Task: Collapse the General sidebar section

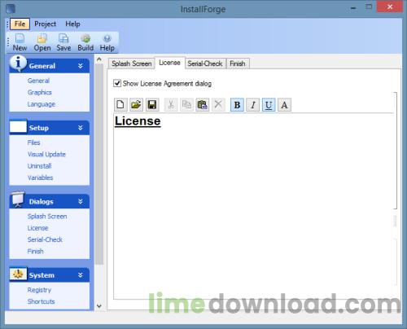Action: click(x=81, y=66)
